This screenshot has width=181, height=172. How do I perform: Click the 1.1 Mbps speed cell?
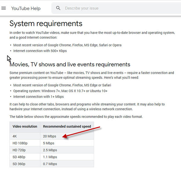coord(50,157)
